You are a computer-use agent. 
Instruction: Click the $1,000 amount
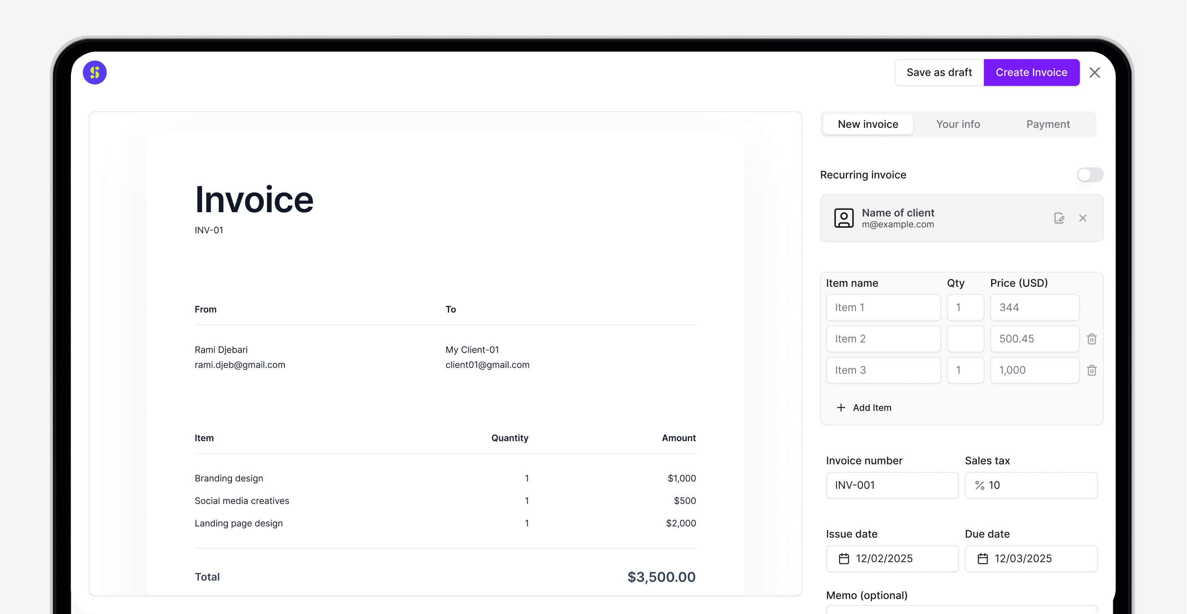(x=681, y=478)
